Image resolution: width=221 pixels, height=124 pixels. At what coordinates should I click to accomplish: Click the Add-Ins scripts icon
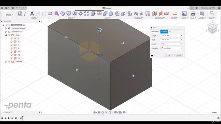click(202, 13)
